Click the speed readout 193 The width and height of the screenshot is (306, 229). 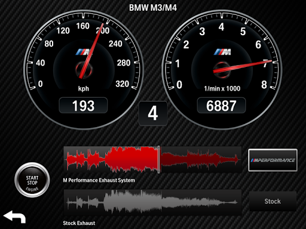pos(83,106)
